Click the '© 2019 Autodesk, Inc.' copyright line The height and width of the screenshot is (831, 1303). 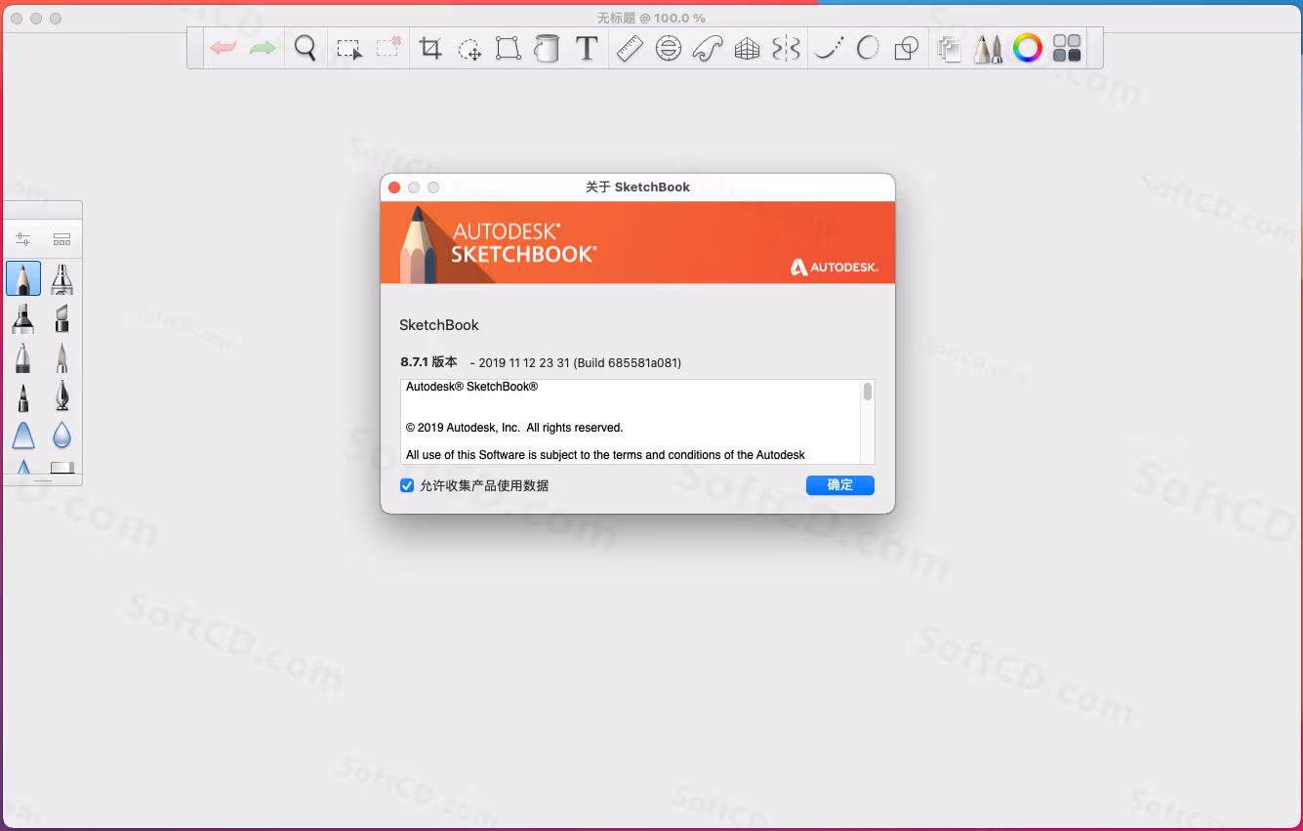pyautogui.click(x=514, y=428)
